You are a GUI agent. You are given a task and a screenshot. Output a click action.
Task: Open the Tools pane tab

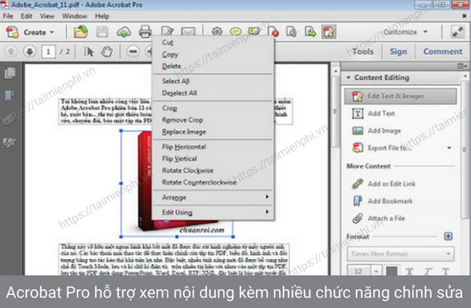[363, 52]
